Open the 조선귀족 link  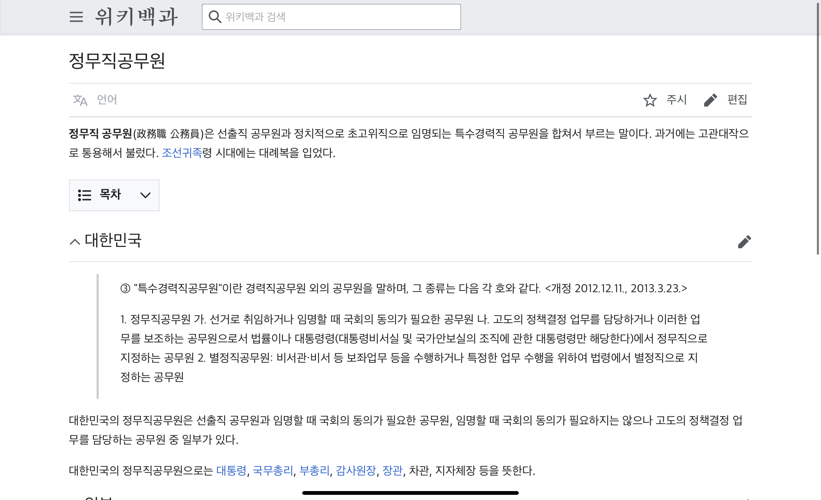pyautogui.click(x=182, y=153)
